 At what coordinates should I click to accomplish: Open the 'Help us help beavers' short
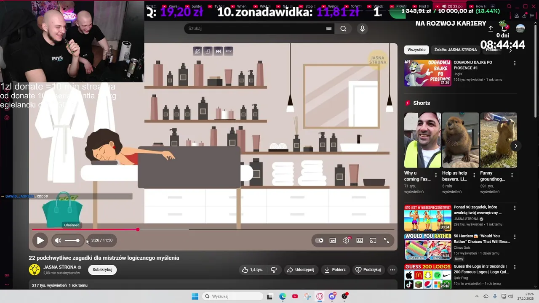[x=461, y=140]
